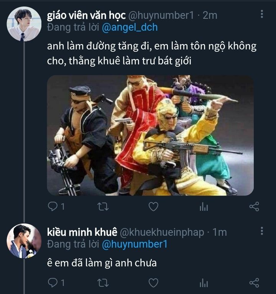Retweet kiều minh khuê's reply
276x294 pixels.
pos(103,283)
